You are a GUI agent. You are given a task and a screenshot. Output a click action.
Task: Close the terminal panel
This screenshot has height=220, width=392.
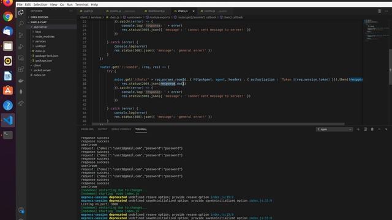[x=386, y=129]
